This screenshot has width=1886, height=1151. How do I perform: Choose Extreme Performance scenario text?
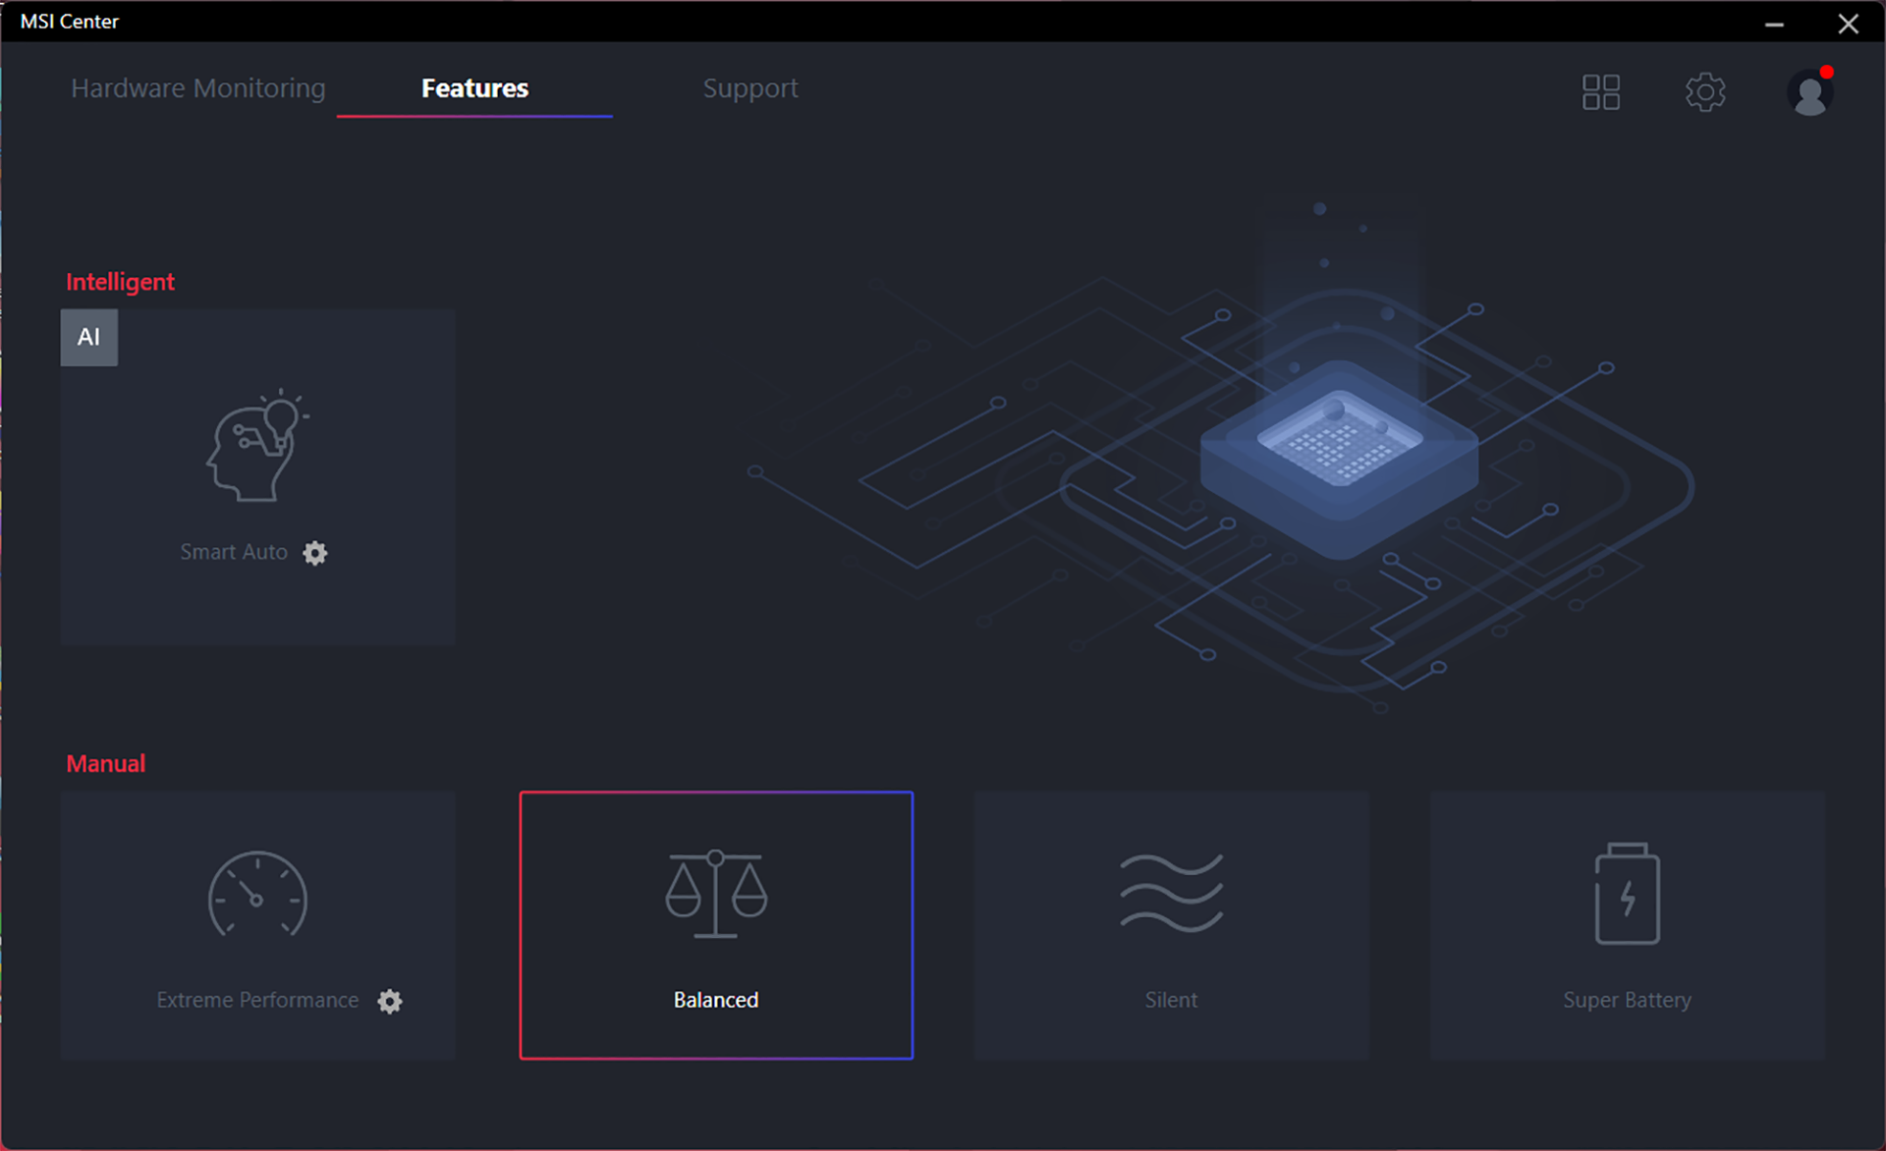257,1000
